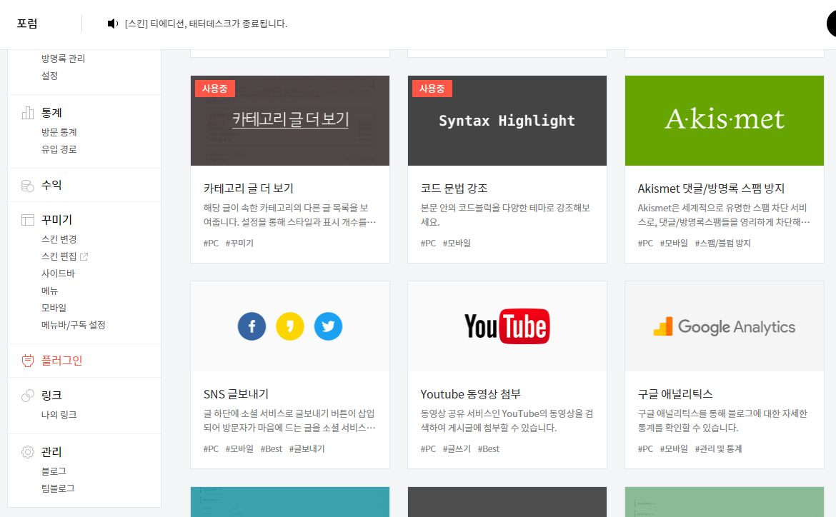
Task: Open 스킨 변경
Action: pyautogui.click(x=59, y=239)
